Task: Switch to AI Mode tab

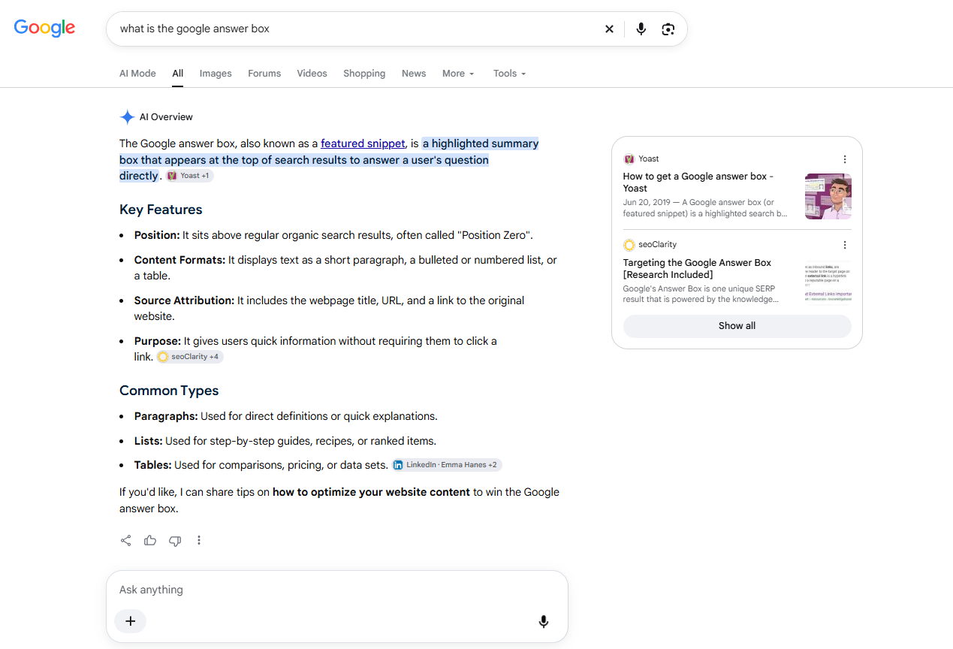Action: coord(137,74)
